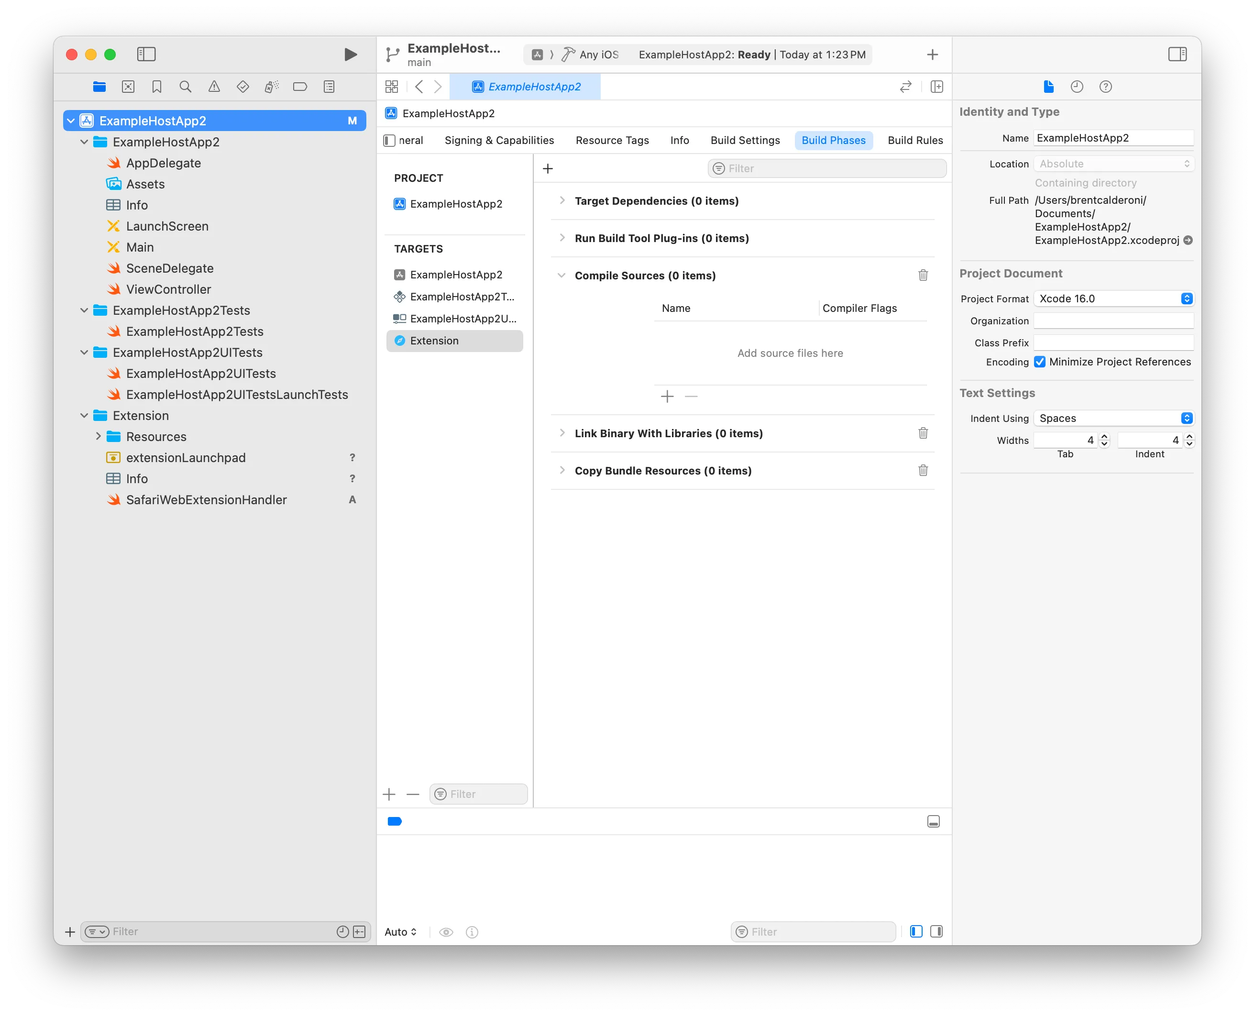Add a source file plus button
The width and height of the screenshot is (1255, 1016).
[x=667, y=396]
